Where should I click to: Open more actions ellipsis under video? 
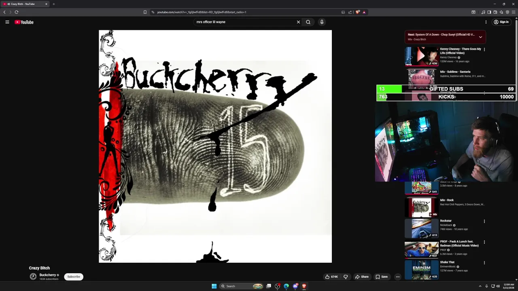398,277
